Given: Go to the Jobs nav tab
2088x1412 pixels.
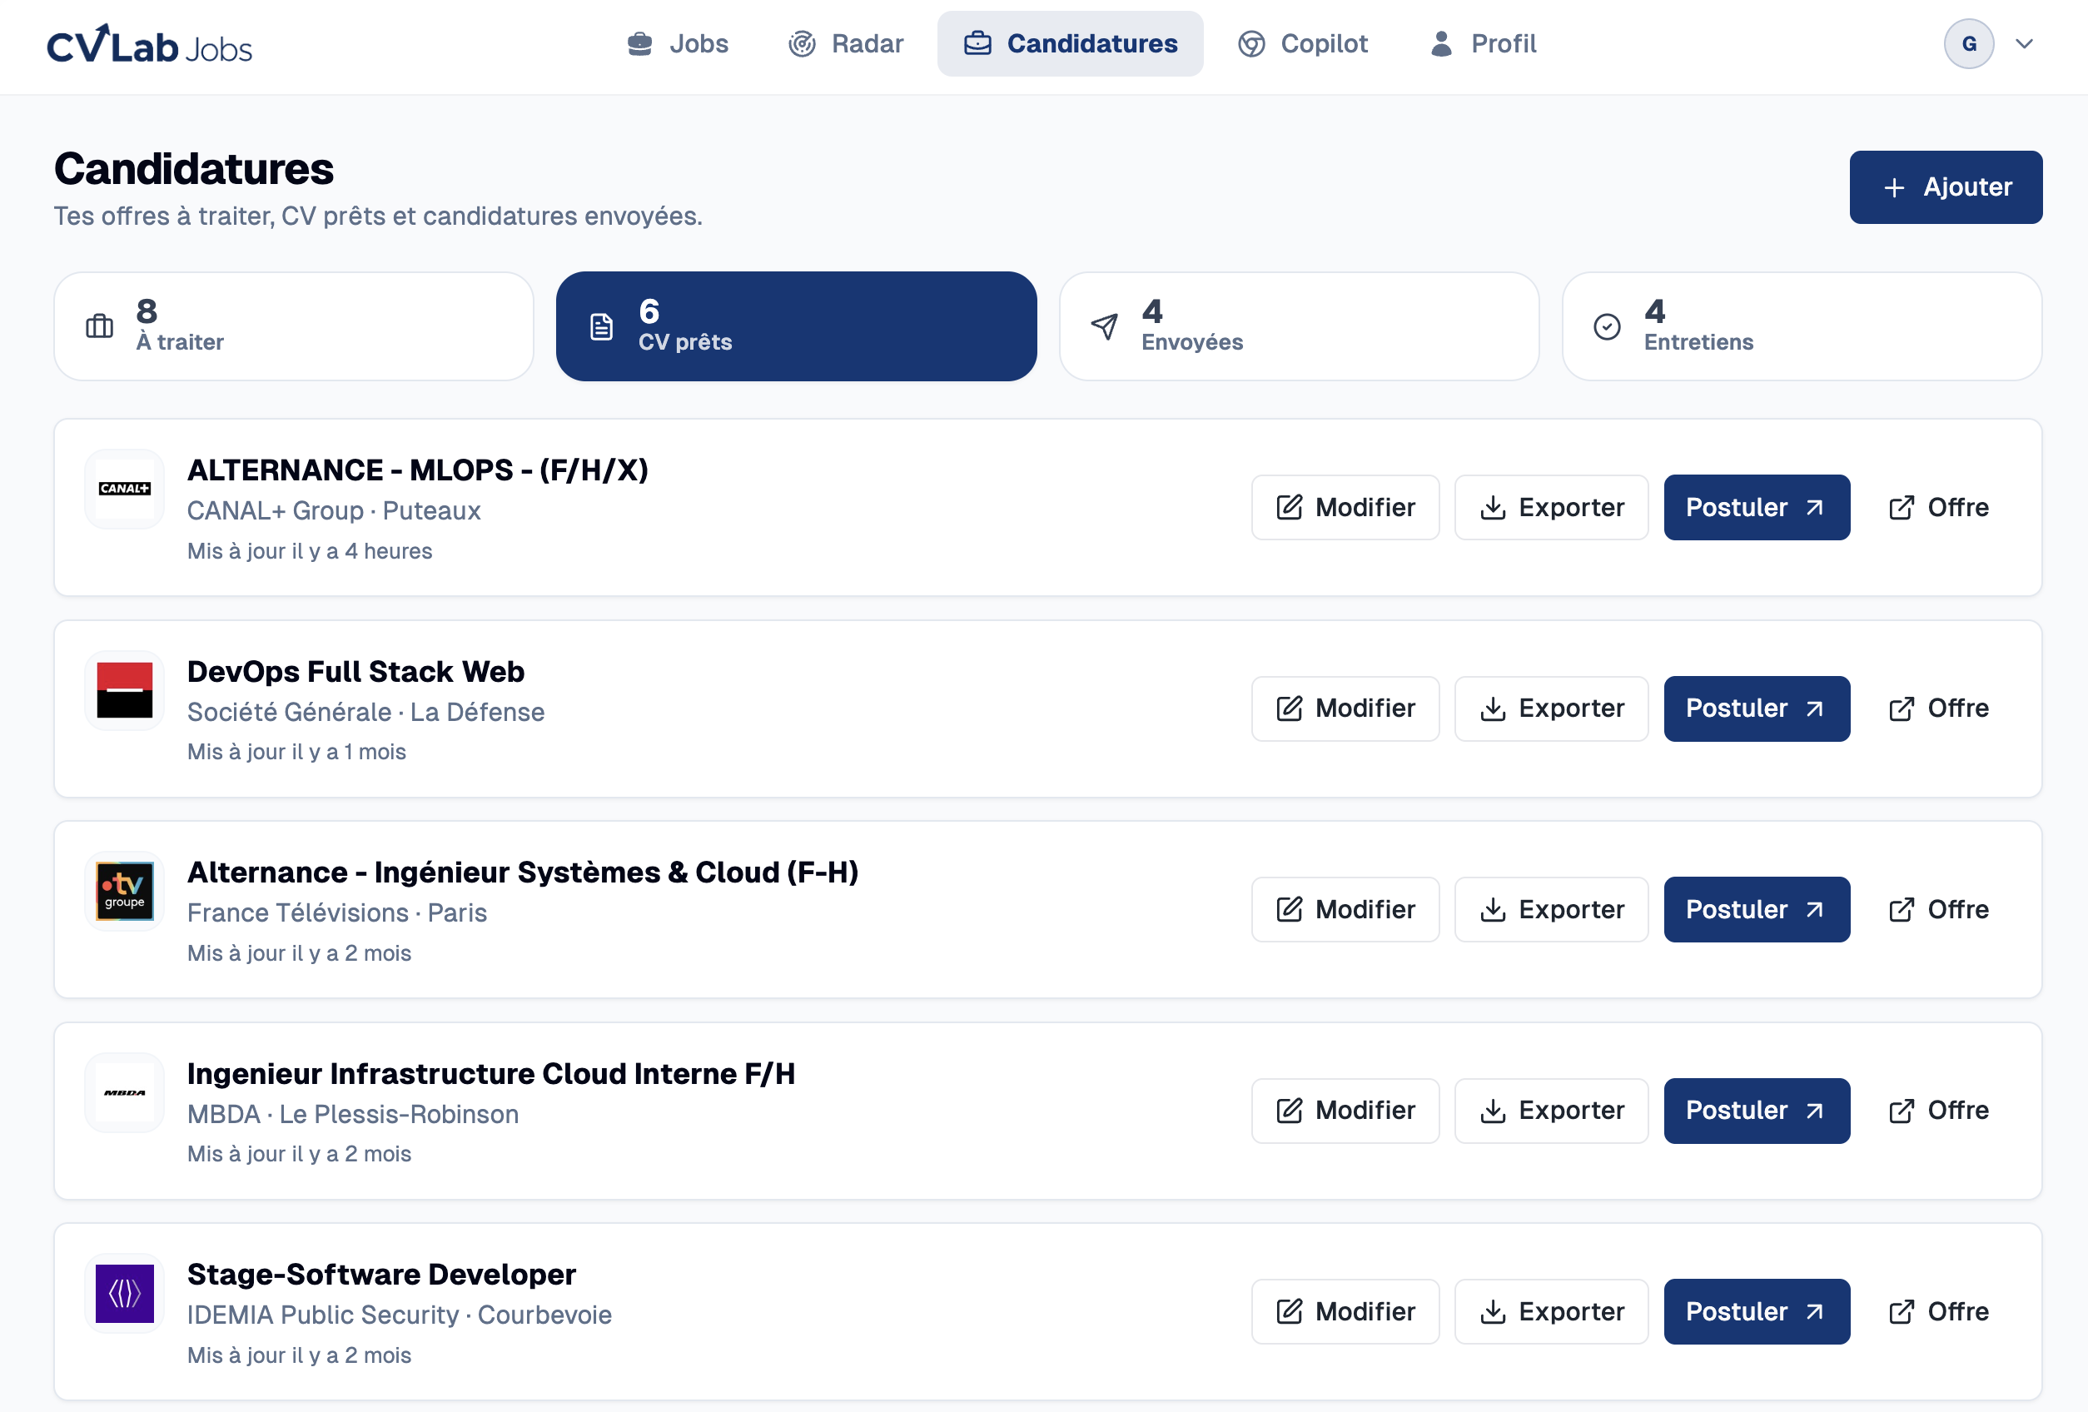Looking at the screenshot, I should point(678,43).
